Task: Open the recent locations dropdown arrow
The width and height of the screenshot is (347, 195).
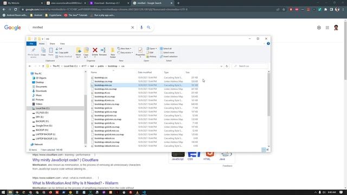Action: point(40,66)
